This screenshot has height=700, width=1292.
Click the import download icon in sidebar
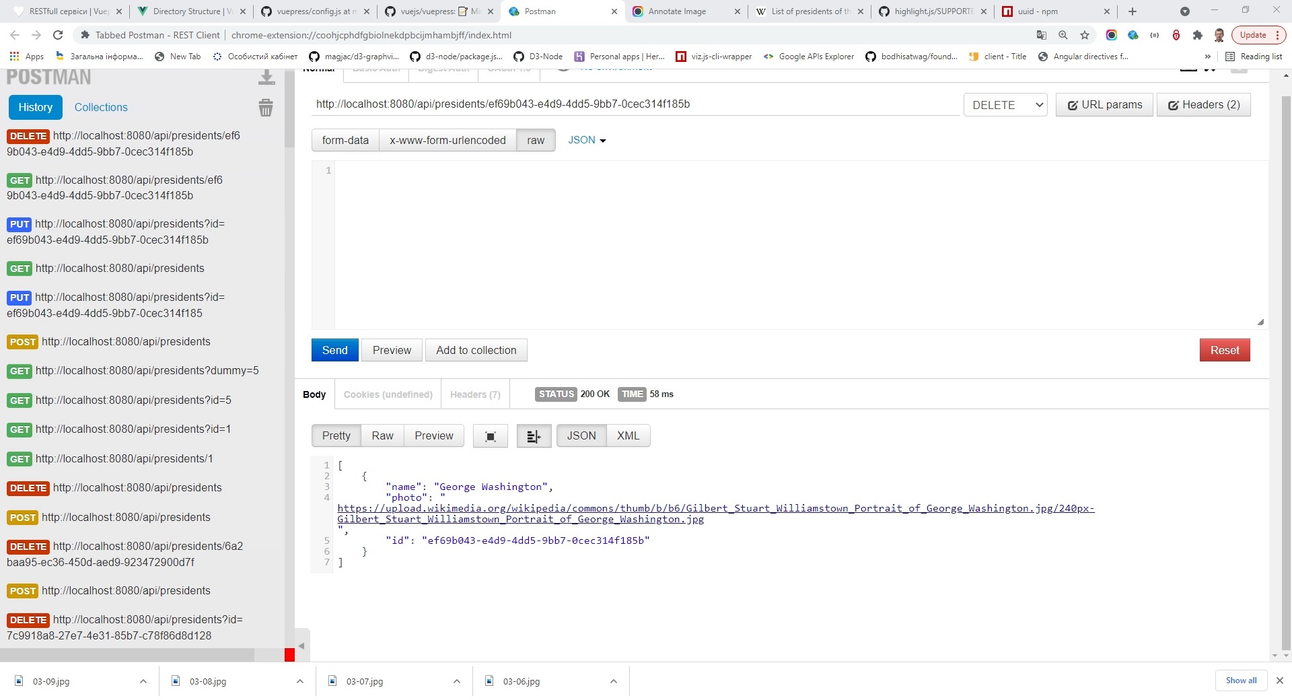pyautogui.click(x=266, y=78)
